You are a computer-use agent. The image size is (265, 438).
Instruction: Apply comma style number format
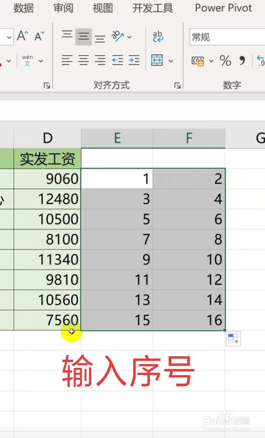242,61
